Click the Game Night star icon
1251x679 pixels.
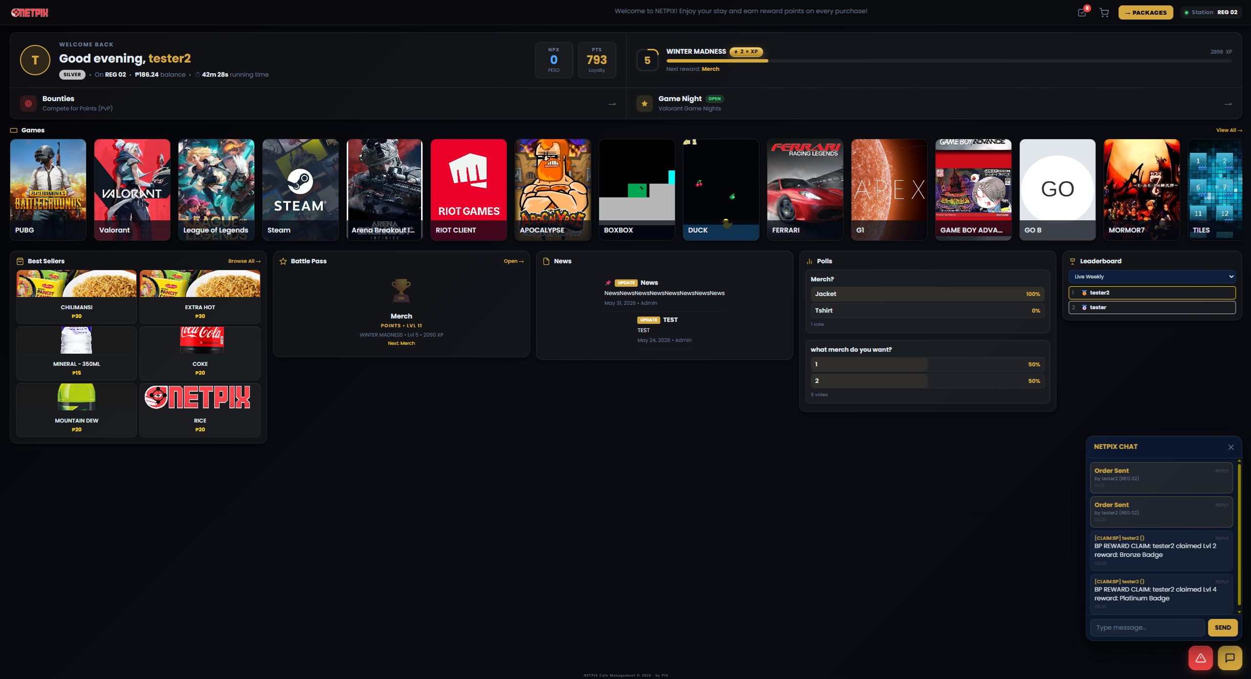645,104
